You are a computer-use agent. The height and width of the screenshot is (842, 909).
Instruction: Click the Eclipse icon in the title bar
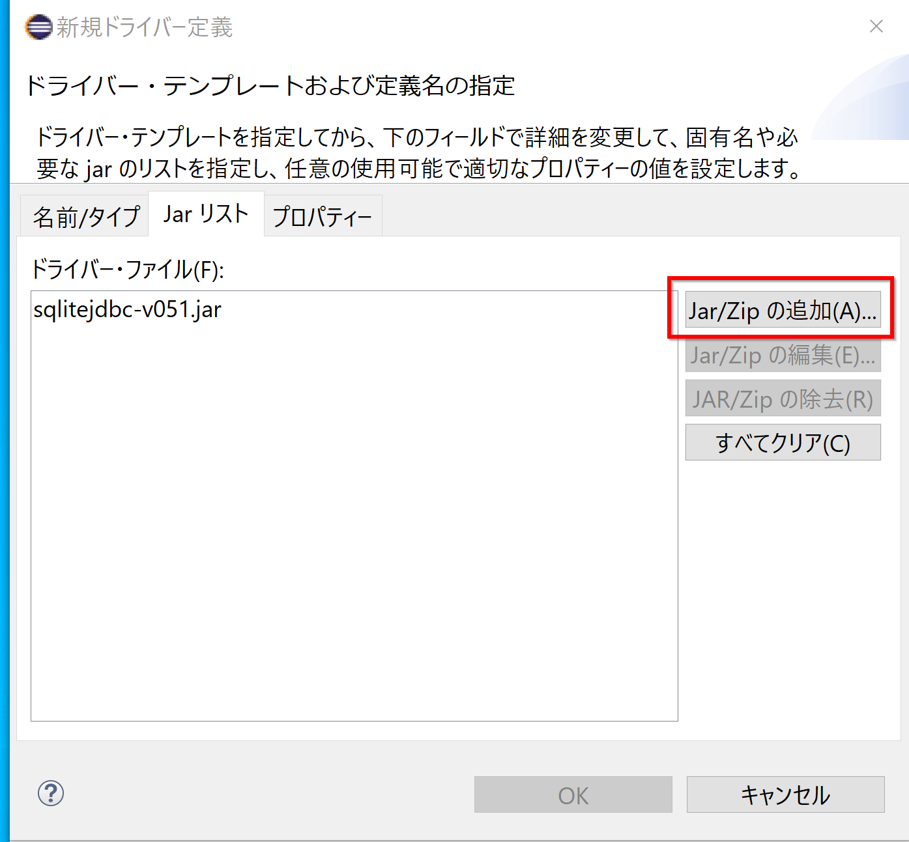pos(38,27)
